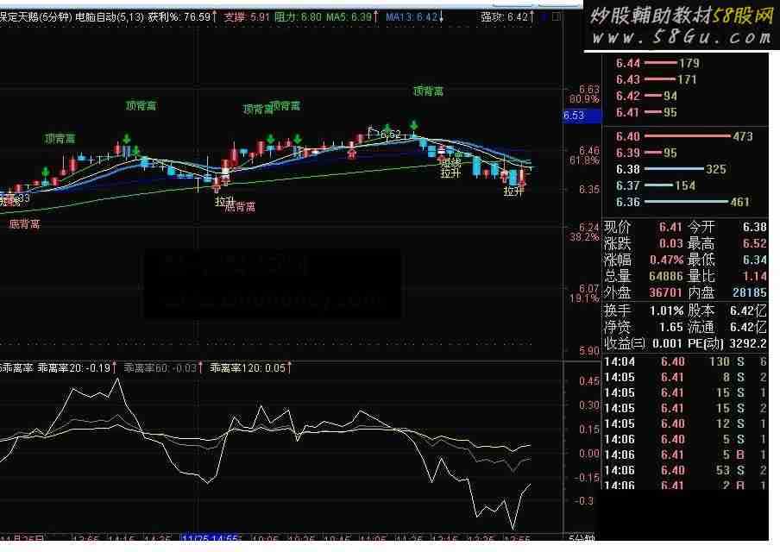
Task: Click the 19.1% Fibonacci level on price axis
Action: (x=584, y=298)
